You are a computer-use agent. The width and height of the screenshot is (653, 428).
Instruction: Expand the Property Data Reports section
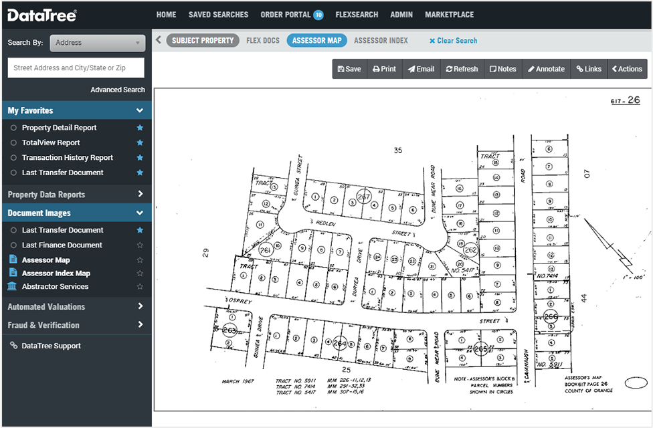click(76, 194)
